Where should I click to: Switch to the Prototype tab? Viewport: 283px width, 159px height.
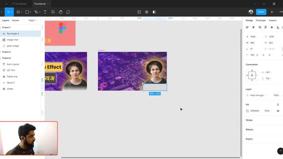(261, 20)
